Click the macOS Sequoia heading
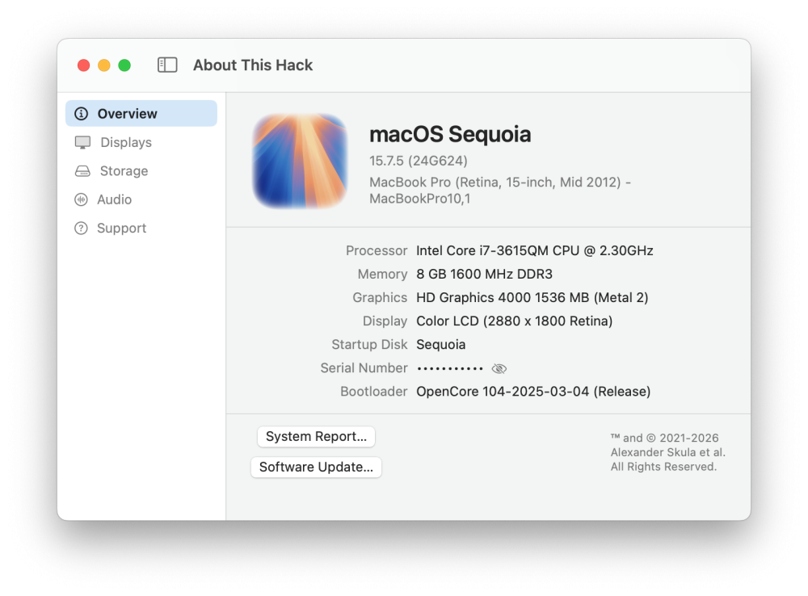Viewport: 808px width, 596px height. [x=450, y=134]
